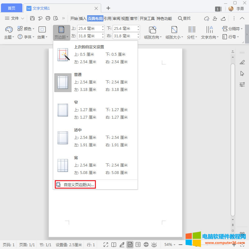Click the Effects (效果) icon

coord(42,30)
